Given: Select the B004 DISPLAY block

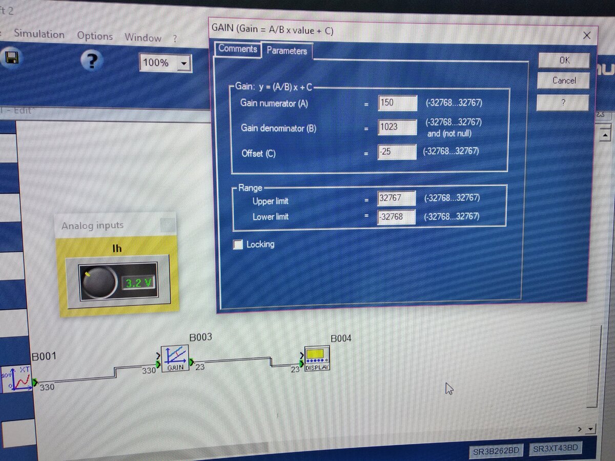Looking at the screenshot, I should (317, 358).
